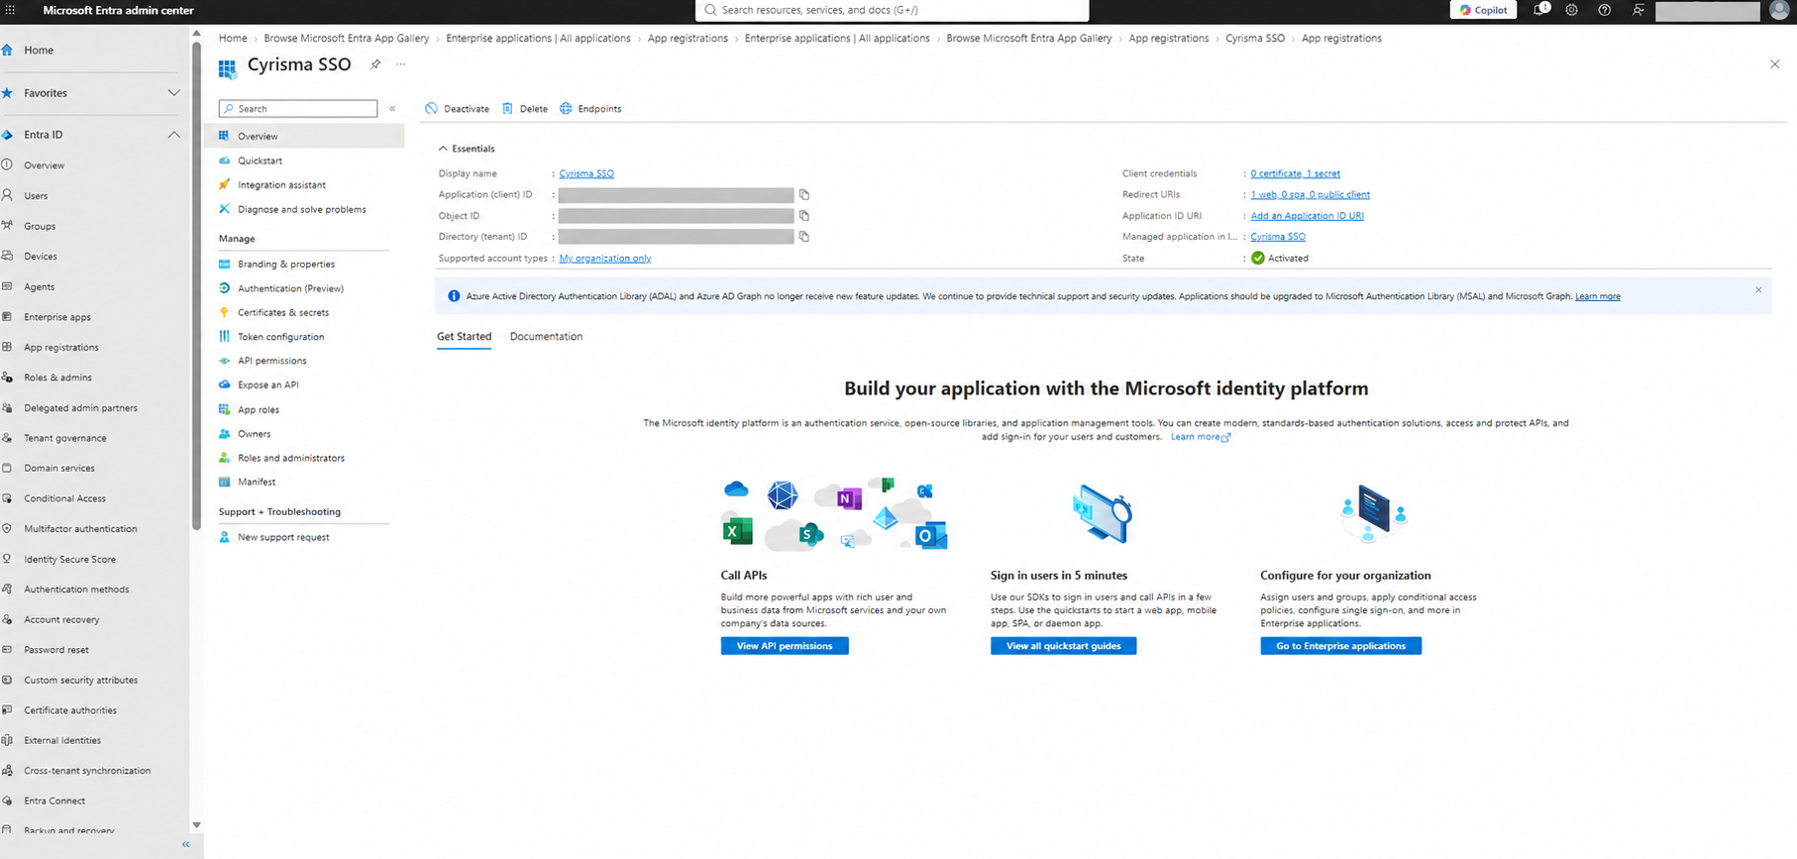The image size is (1797, 859).
Task: Click the resource menu Search field
Action: 298,109
